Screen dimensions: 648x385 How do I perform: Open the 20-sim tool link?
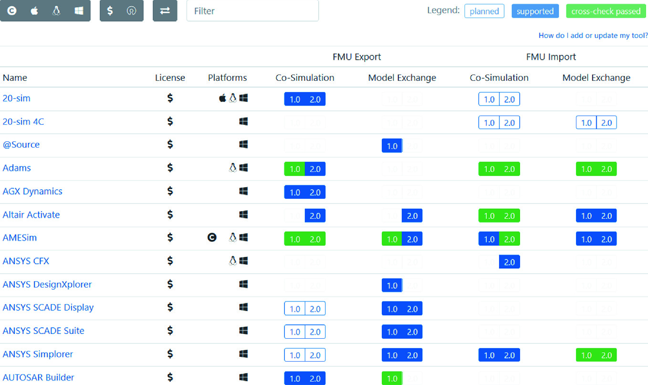click(x=17, y=98)
